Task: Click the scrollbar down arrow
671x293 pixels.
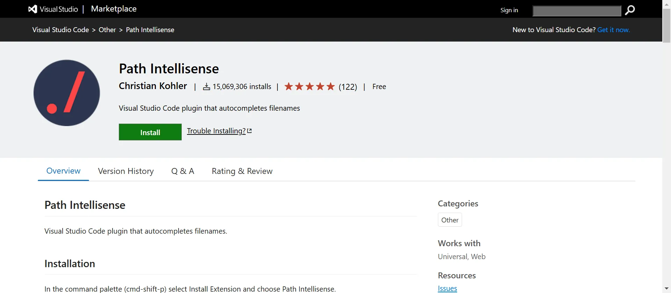Action: click(667, 289)
